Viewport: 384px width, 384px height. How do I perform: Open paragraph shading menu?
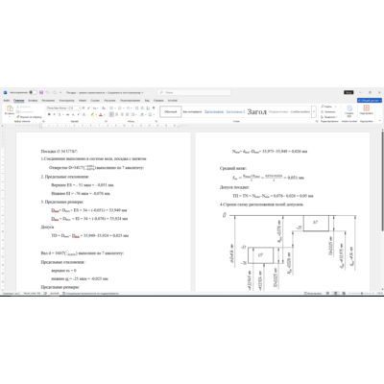pyautogui.click(x=142, y=114)
